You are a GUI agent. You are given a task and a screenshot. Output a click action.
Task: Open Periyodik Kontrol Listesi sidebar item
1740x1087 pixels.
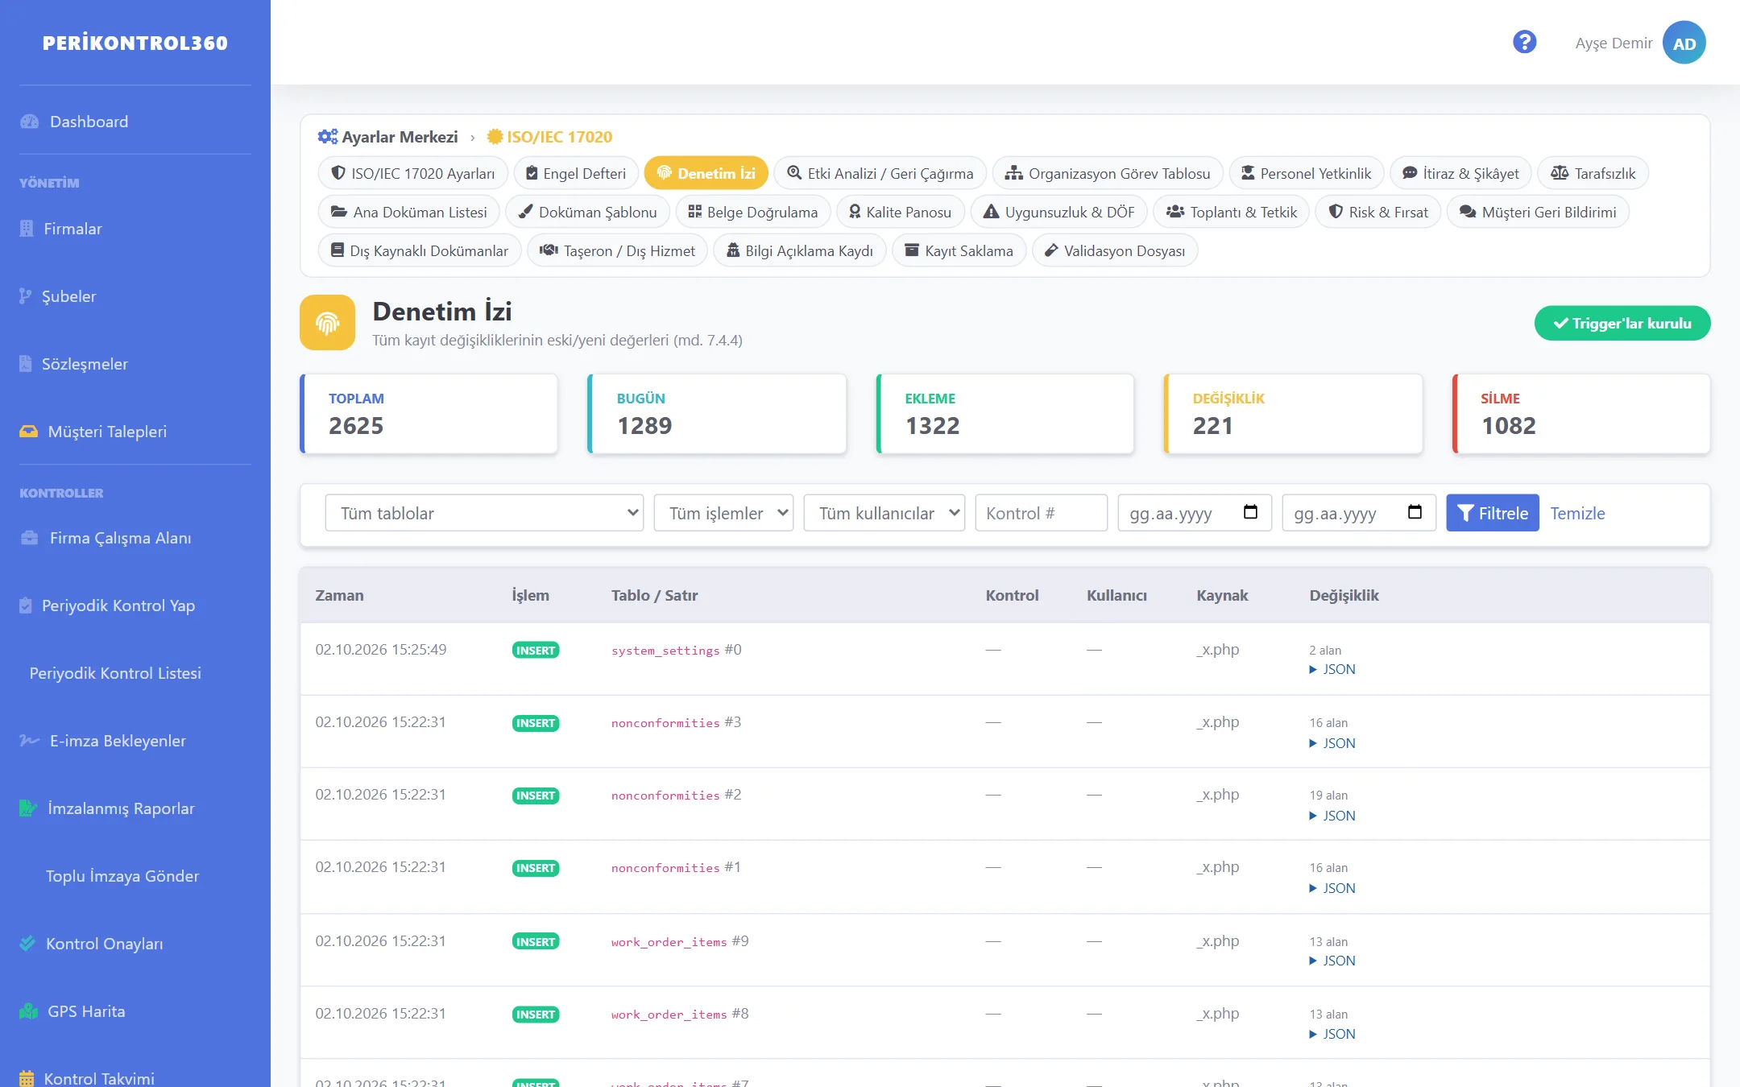115,673
